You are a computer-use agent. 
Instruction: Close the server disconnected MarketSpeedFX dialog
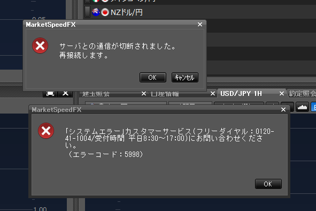pos(200,25)
